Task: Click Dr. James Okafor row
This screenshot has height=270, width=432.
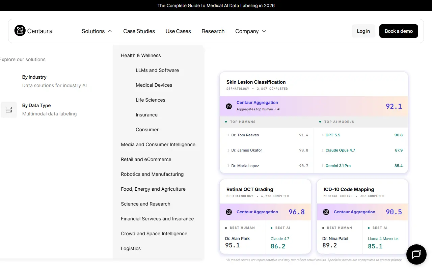Action: coord(267,150)
